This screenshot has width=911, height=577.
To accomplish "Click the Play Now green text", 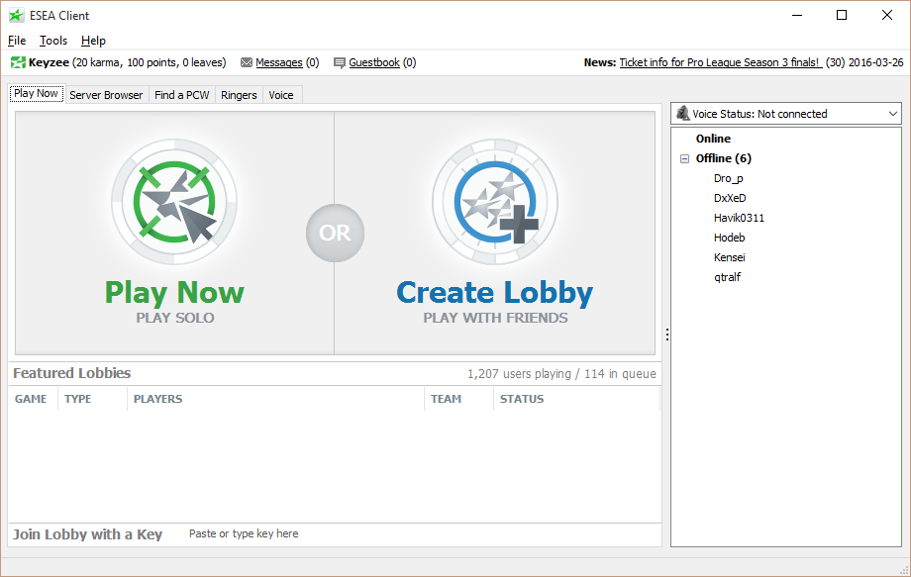I will tap(174, 293).
